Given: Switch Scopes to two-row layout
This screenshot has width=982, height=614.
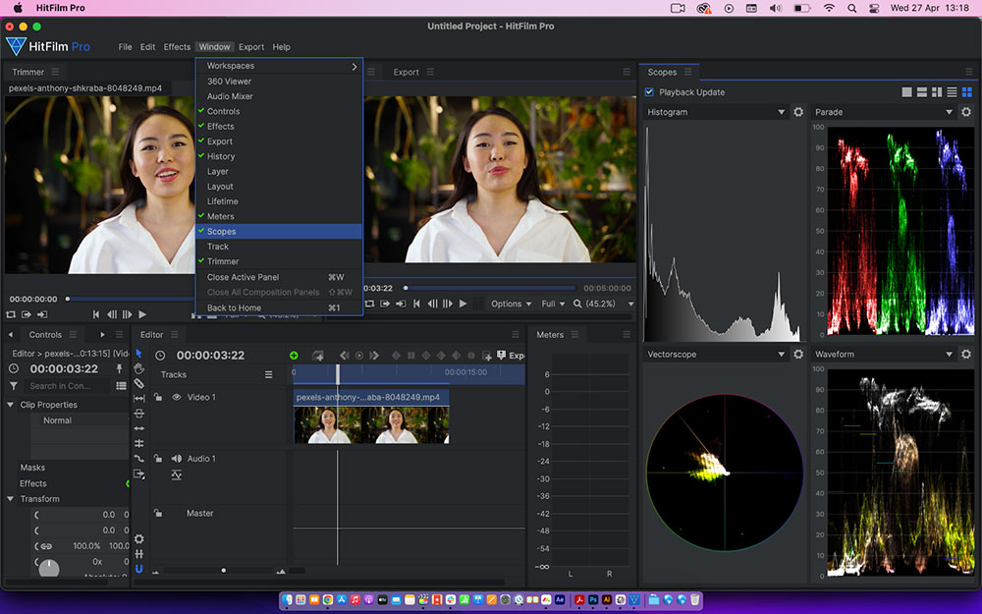Looking at the screenshot, I should pos(921,92).
